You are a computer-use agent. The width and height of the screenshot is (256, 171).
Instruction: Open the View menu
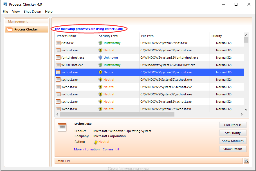click(16, 12)
